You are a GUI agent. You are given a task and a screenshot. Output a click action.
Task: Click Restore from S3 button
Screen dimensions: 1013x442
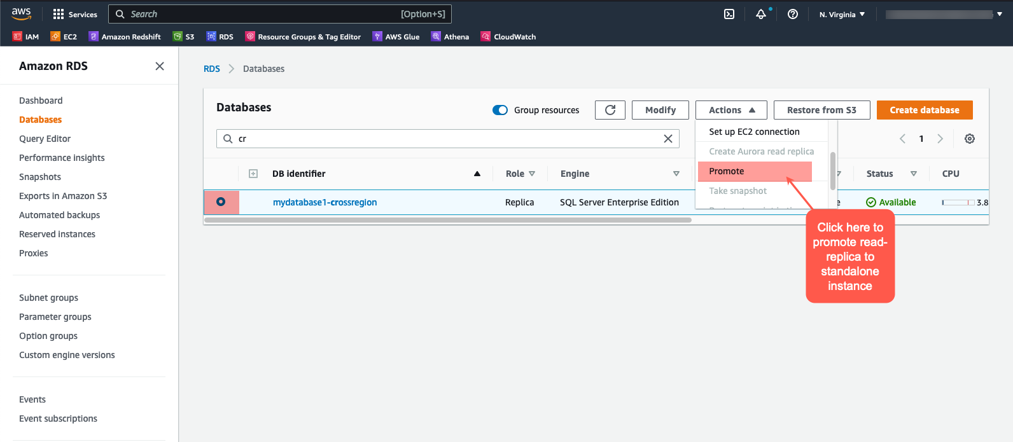pos(821,110)
